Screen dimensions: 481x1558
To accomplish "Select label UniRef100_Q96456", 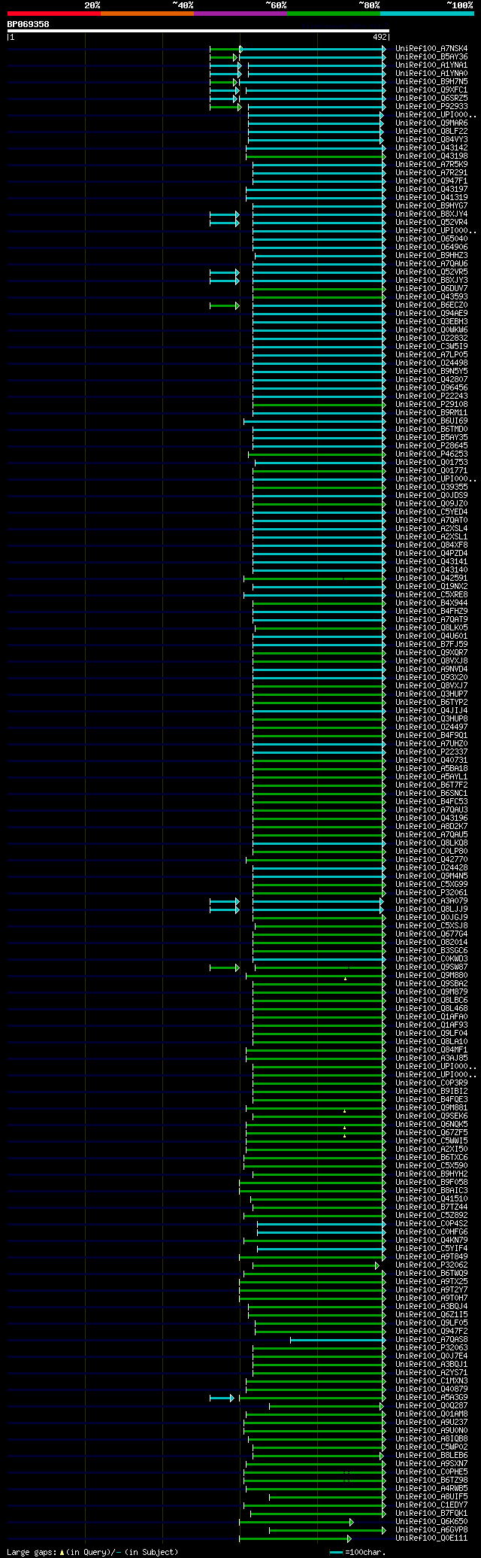I will click(431, 388).
